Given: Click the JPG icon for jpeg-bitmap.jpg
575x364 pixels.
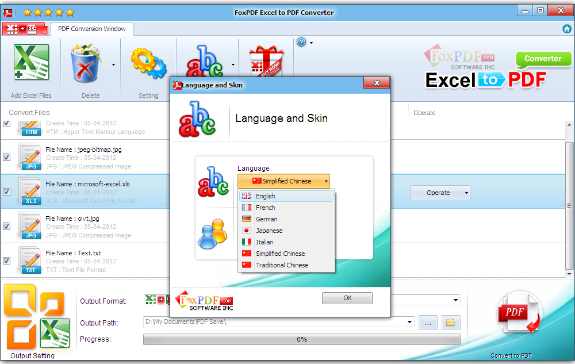Looking at the screenshot, I should tap(30, 157).
